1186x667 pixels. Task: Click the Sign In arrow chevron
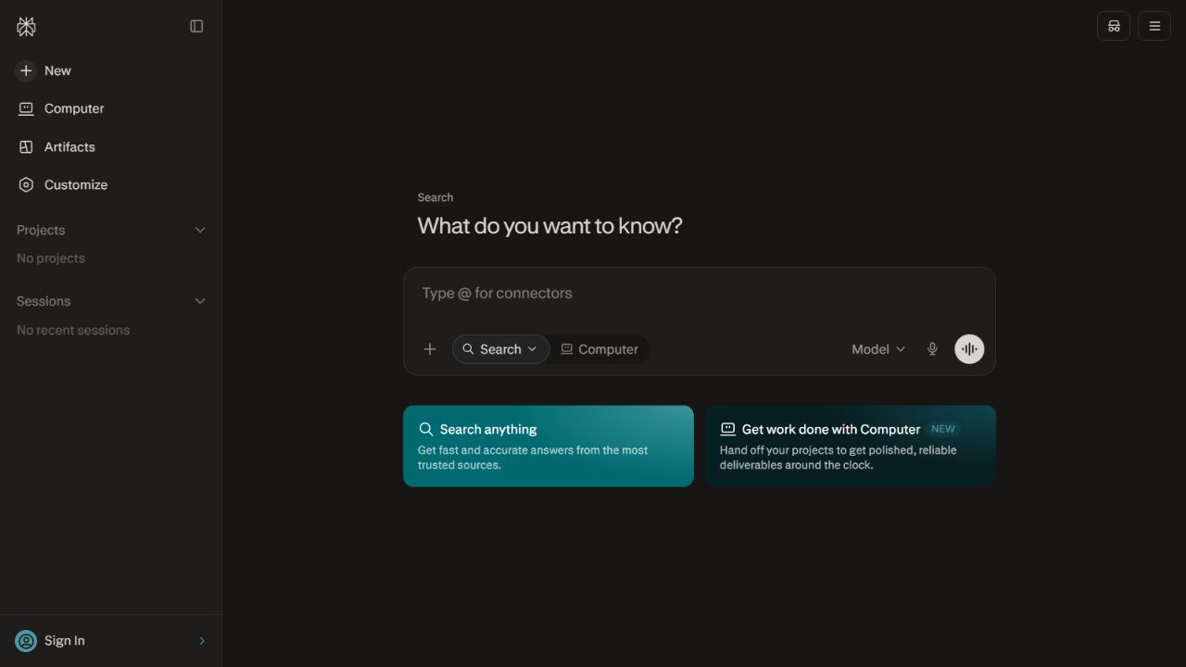202,641
